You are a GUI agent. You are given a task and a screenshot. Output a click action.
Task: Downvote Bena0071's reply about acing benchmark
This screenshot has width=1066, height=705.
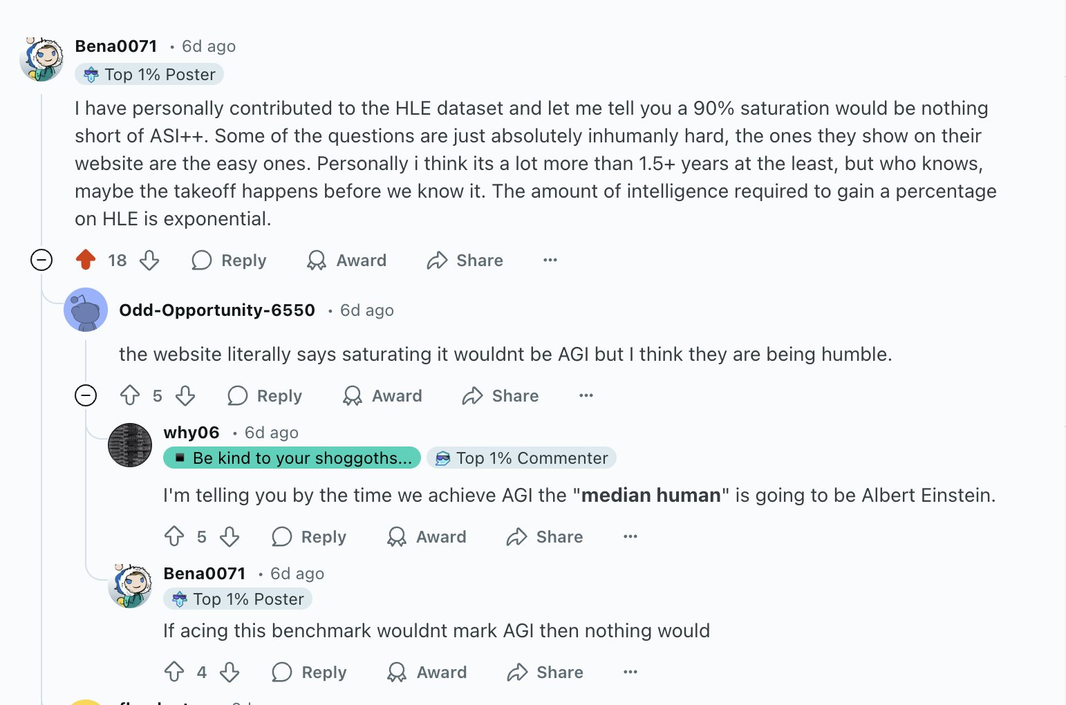pos(230,672)
